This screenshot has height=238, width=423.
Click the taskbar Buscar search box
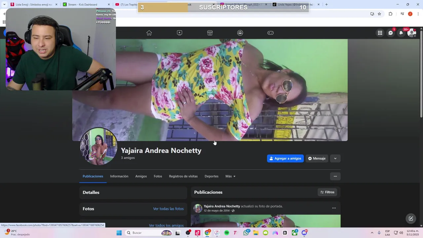pyautogui.click(x=148, y=233)
